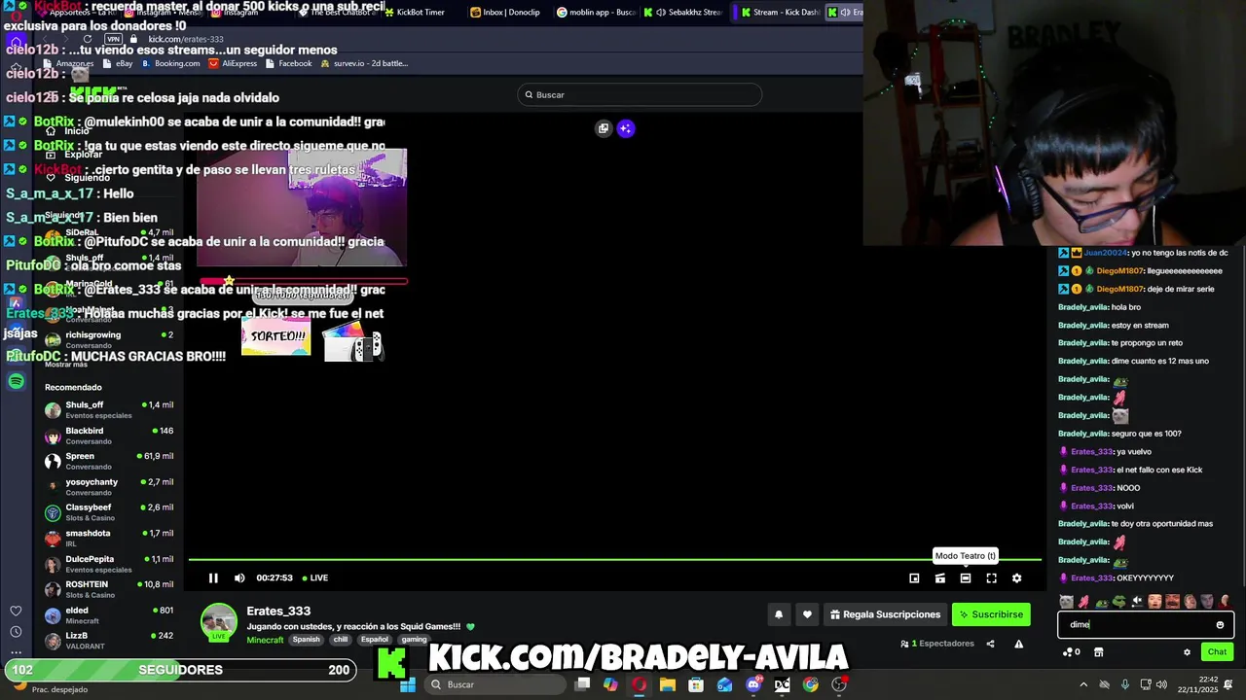Focus the chat message input field
The width and height of the screenshot is (1246, 700).
pyautogui.click(x=1146, y=625)
